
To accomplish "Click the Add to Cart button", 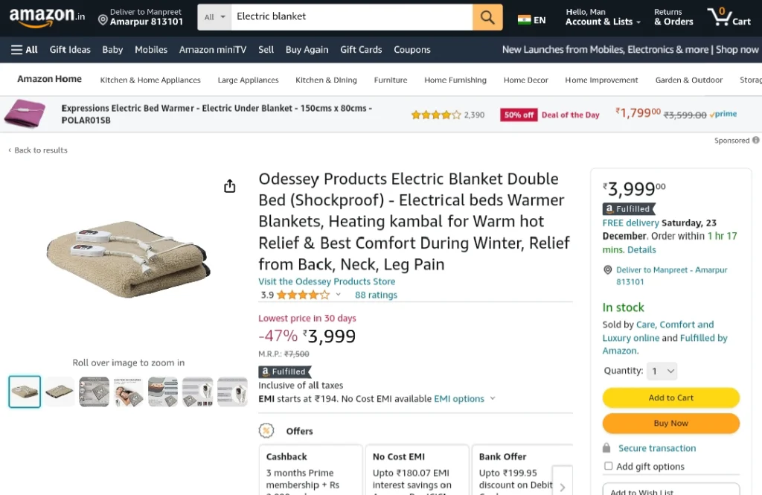I will tap(670, 397).
